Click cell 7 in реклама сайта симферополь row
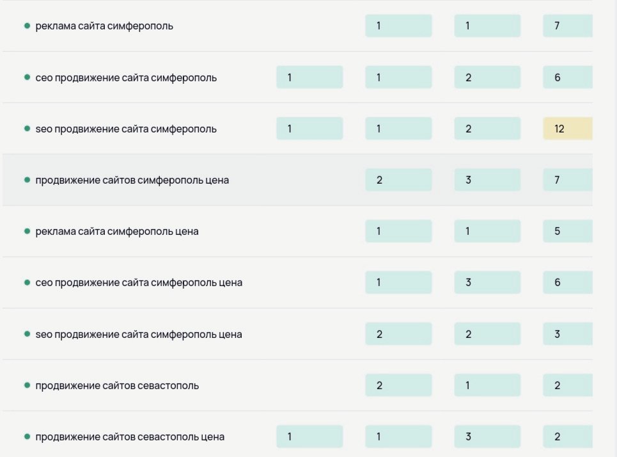617x457 pixels. [567, 26]
